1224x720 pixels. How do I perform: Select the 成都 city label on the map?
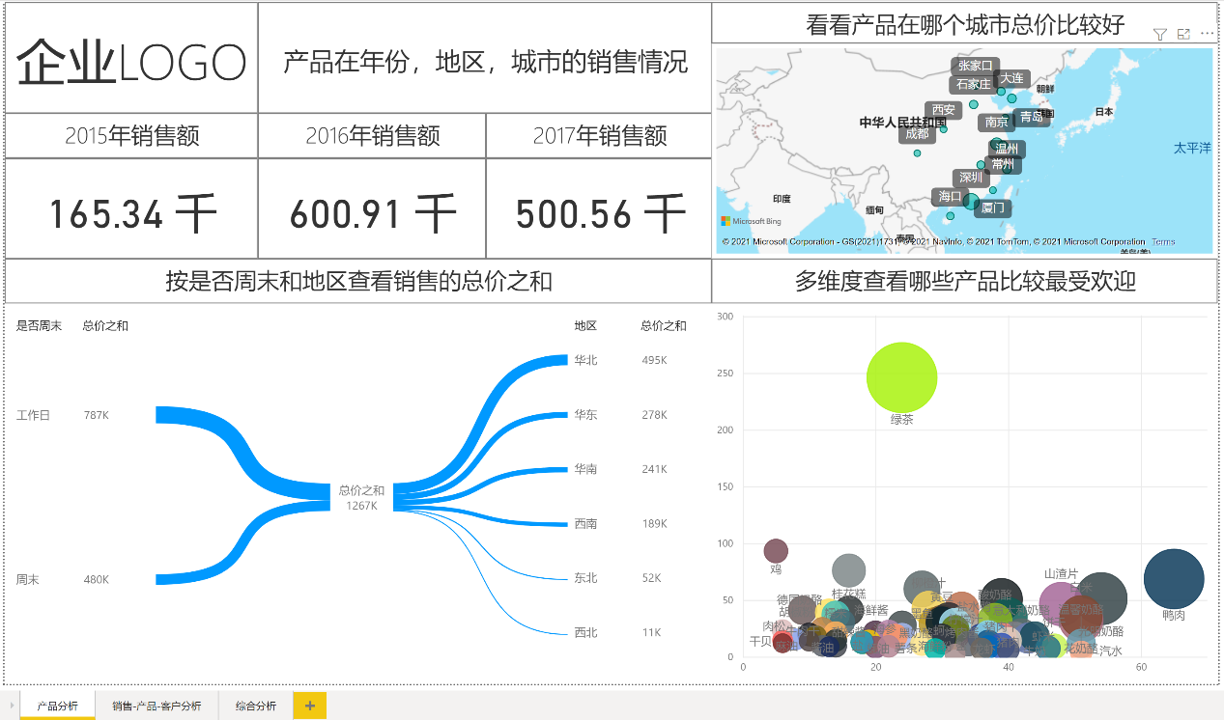917,134
